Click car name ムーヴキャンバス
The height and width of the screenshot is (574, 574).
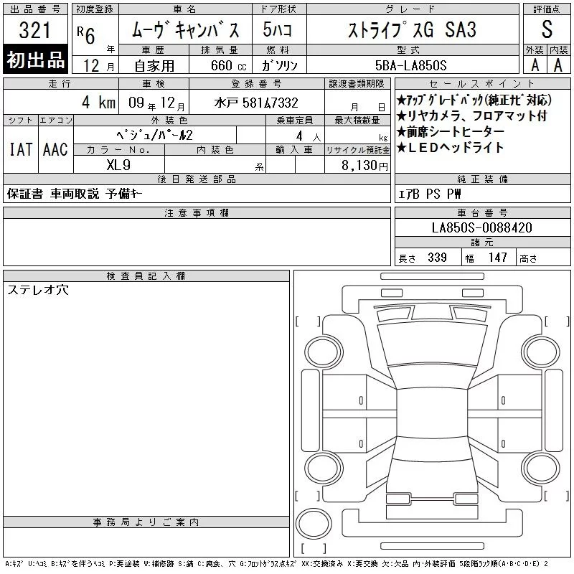(185, 30)
